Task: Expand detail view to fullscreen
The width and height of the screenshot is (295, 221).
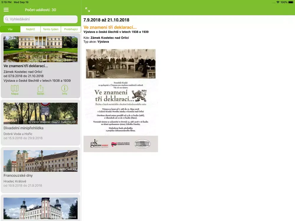Action: tap(88, 10)
